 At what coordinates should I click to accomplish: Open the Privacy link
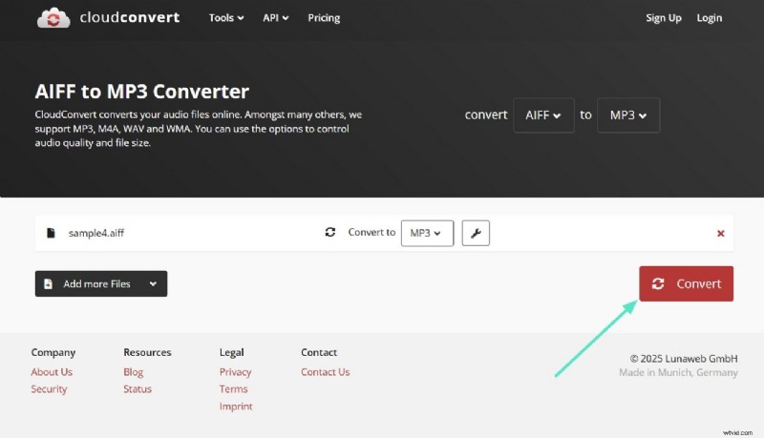coord(235,372)
